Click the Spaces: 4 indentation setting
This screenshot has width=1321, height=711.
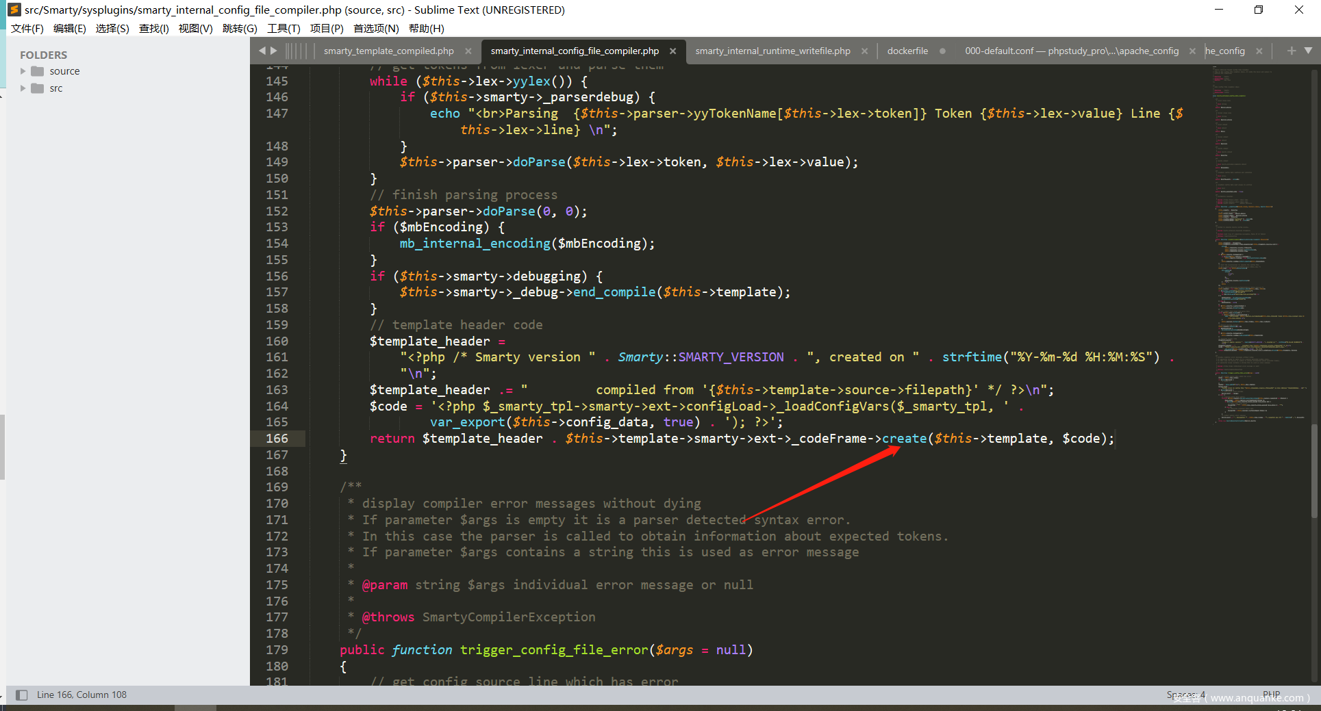(x=1185, y=695)
